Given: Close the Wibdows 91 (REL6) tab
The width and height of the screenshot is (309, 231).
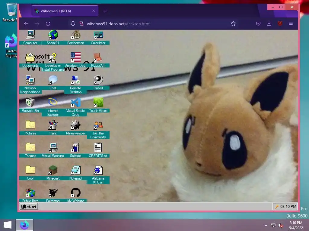Looking at the screenshot, I should coord(94,11).
